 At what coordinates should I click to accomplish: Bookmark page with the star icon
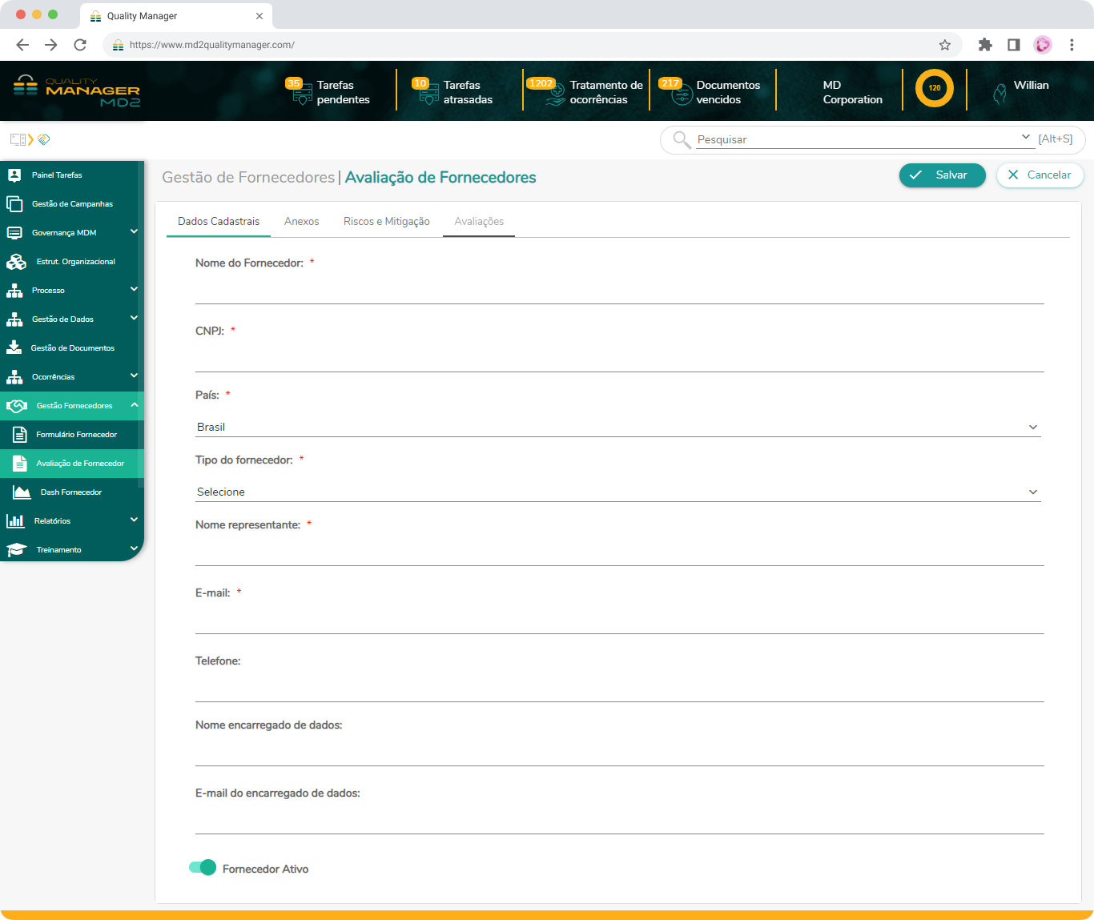pos(945,45)
